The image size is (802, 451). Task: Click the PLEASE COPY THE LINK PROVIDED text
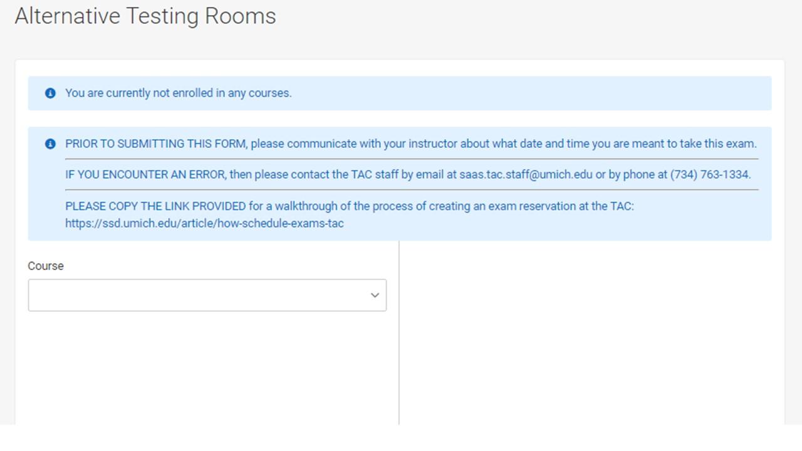[155, 206]
